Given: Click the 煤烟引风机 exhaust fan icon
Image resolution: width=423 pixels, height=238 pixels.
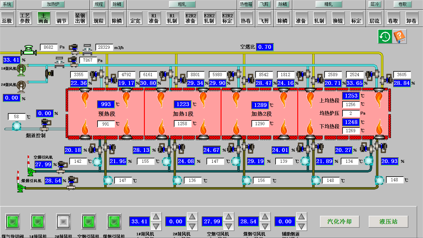Looking at the screenshot, I should pyautogui.click(x=20, y=187).
